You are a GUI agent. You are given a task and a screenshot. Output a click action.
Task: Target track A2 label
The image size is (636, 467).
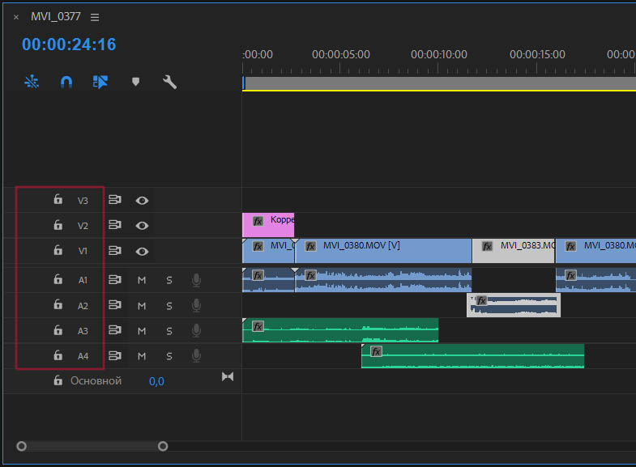click(x=83, y=306)
